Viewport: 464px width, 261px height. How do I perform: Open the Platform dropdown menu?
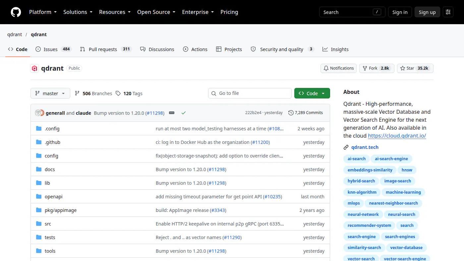pyautogui.click(x=43, y=12)
